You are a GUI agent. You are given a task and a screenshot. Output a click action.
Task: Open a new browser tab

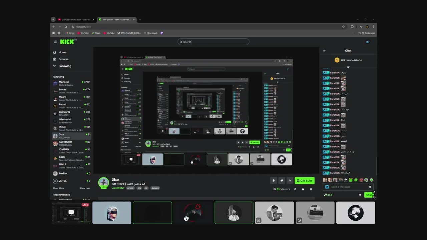tap(140, 19)
